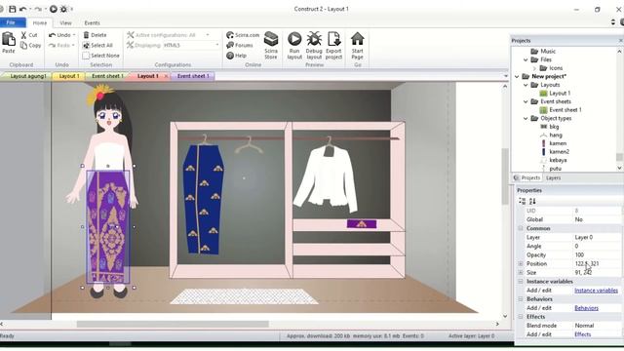Click the Angle value field

point(596,247)
